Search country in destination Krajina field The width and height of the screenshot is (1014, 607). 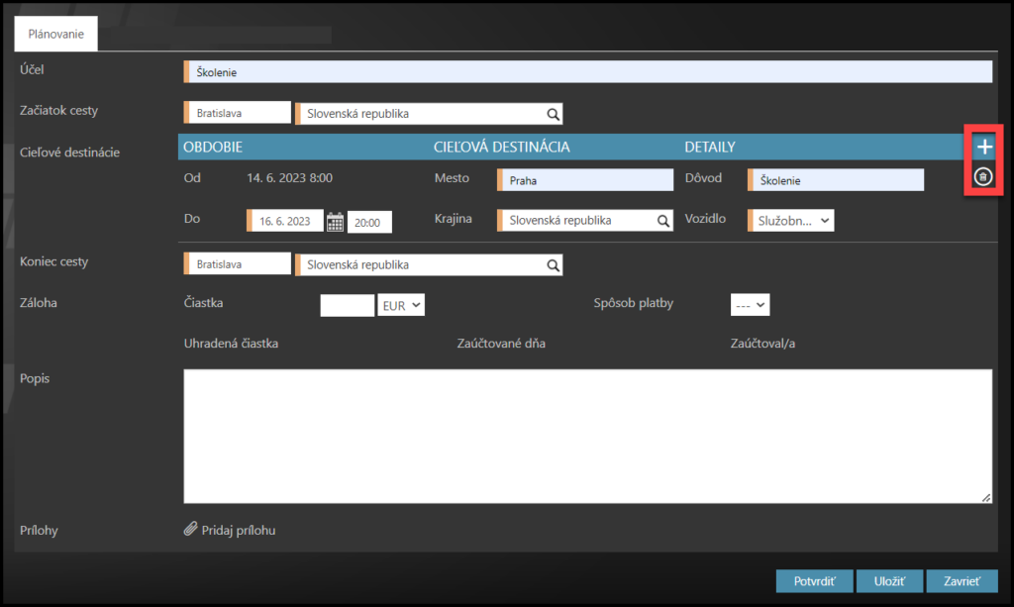[665, 221]
